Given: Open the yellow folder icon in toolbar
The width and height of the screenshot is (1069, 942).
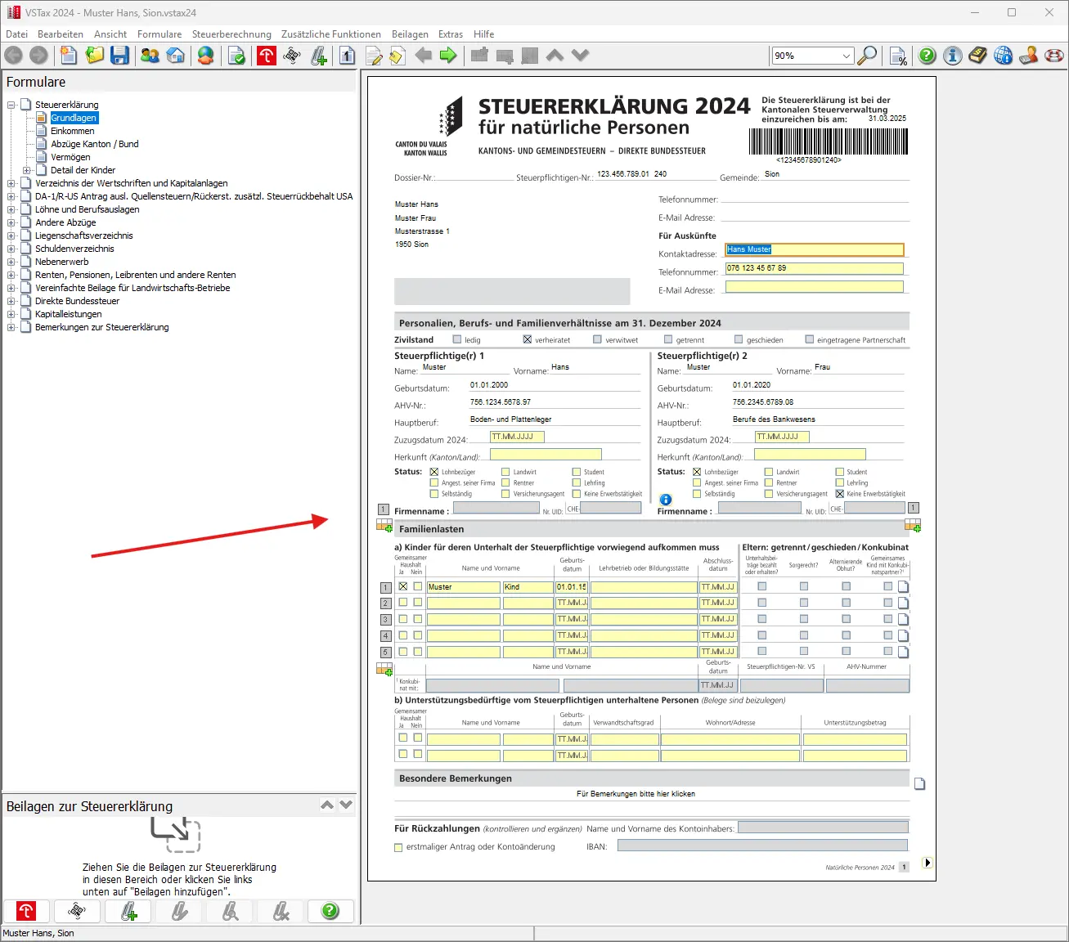Looking at the screenshot, I should pyautogui.click(x=95, y=56).
